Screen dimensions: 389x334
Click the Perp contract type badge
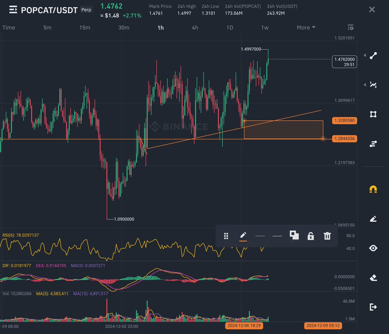click(x=86, y=10)
